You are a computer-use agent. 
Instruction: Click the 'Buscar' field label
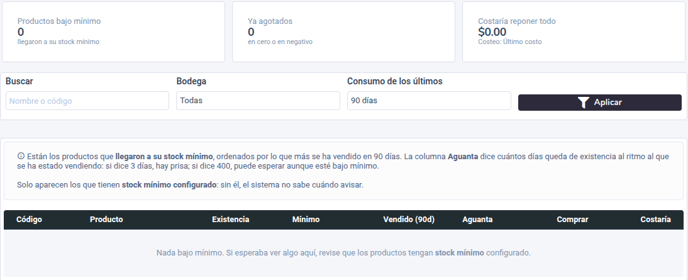pos(19,81)
